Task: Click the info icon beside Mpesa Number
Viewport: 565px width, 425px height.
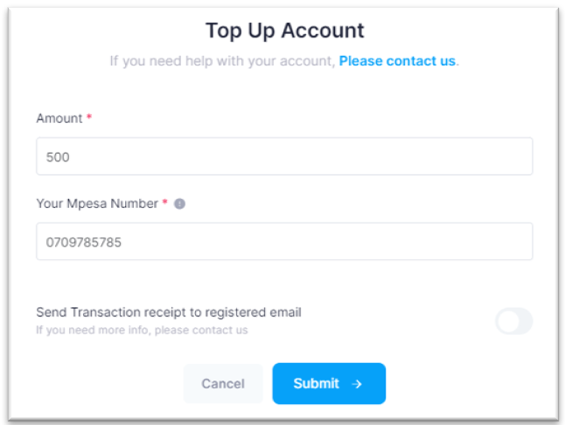Action: click(x=179, y=203)
